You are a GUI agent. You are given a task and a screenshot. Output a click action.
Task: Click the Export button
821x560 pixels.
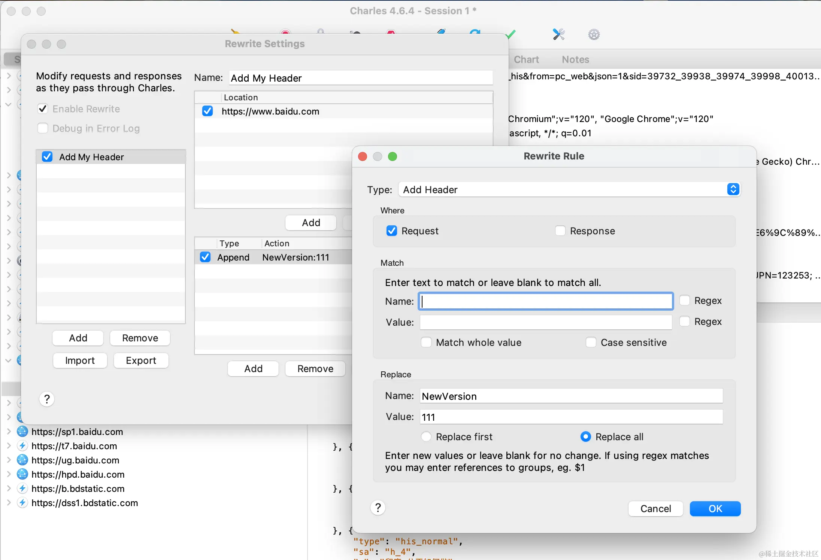tap(141, 360)
